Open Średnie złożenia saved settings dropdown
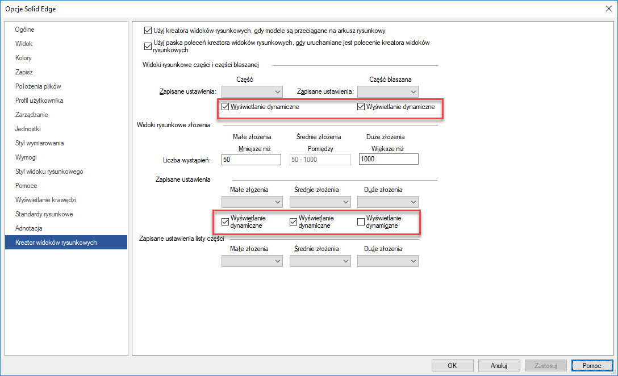The height and width of the screenshot is (376, 618). pyautogui.click(x=320, y=202)
